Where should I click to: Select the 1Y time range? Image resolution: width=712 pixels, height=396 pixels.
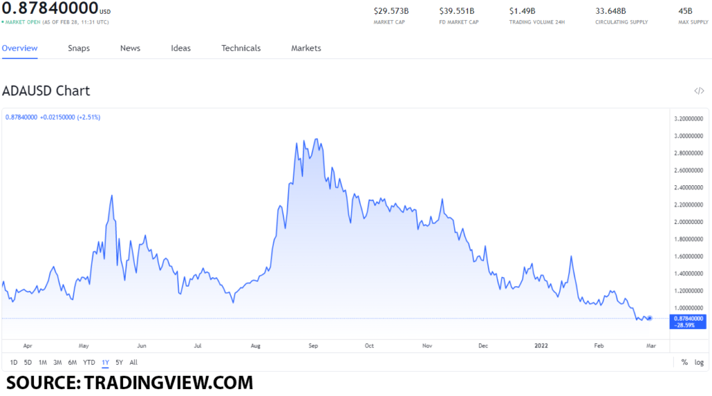coord(106,363)
